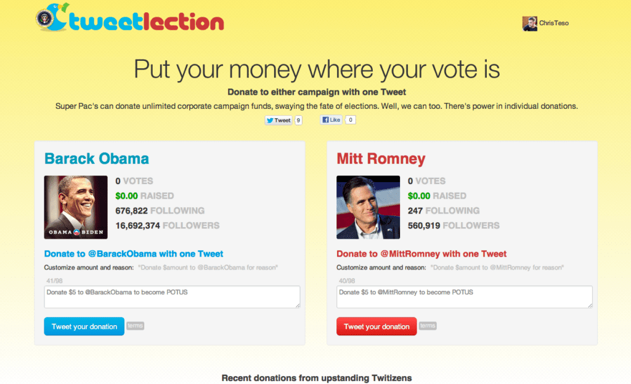Click Barack Obama's portrait photo
631x384 pixels.
tap(76, 207)
